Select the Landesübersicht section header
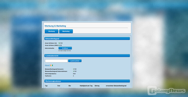The image size is (188, 97). (87, 56)
